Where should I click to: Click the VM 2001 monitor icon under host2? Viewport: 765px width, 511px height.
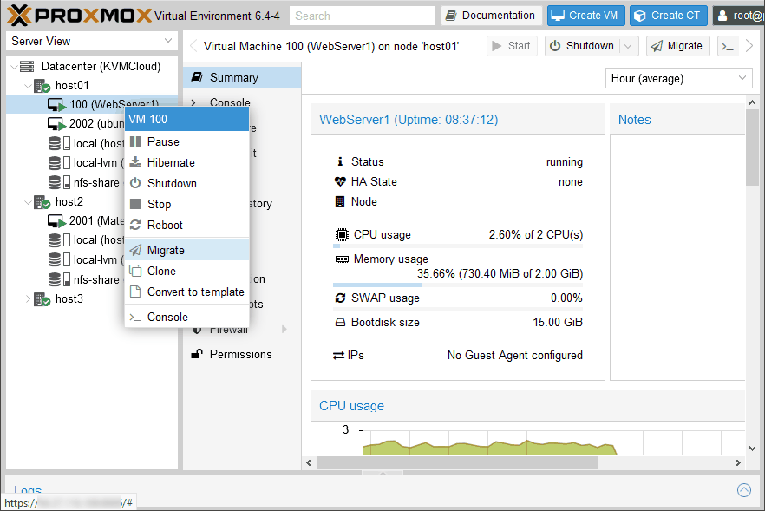click(x=56, y=221)
